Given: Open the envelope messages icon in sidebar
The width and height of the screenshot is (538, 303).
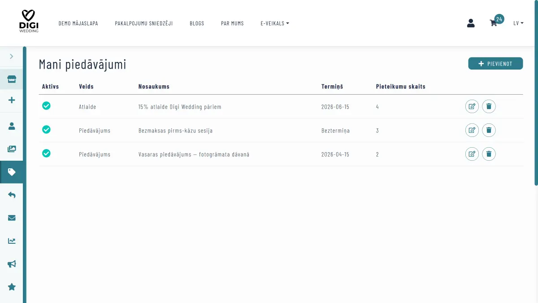Looking at the screenshot, I should click(12, 218).
